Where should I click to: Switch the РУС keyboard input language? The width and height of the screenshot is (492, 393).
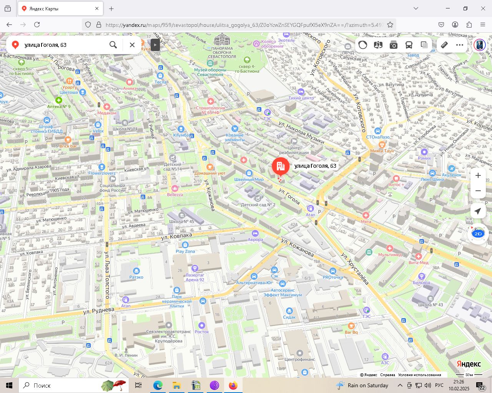(x=439, y=385)
